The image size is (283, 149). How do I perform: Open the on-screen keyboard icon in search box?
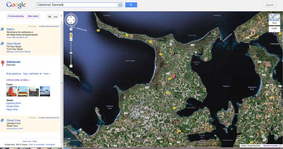point(120,5)
